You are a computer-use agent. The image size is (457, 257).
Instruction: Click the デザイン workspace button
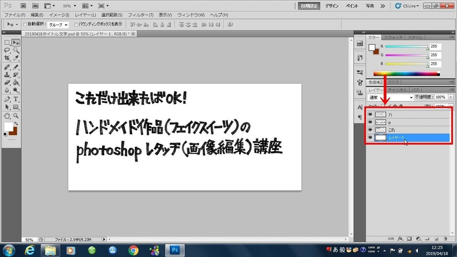[332, 6]
